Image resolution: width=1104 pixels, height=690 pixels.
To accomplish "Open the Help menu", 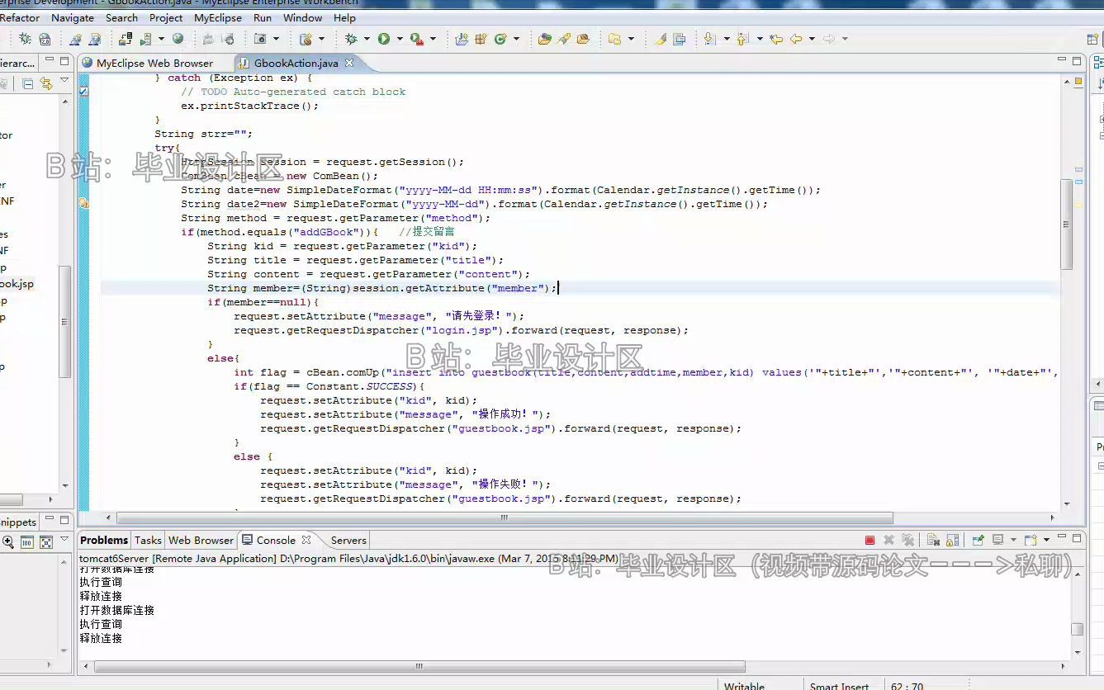I will pos(344,17).
